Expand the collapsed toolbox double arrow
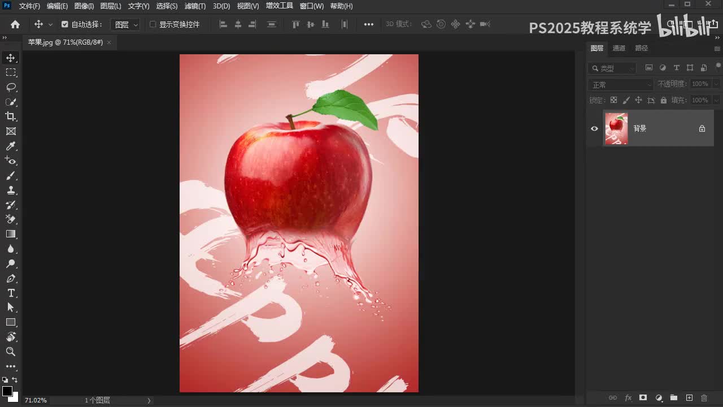The width and height of the screenshot is (723, 407). (x=4, y=38)
